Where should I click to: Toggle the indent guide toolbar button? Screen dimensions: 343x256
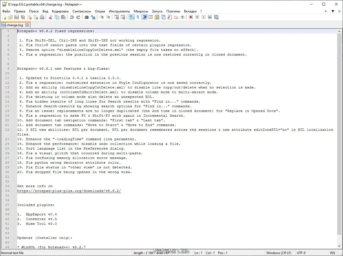[x=144, y=17]
